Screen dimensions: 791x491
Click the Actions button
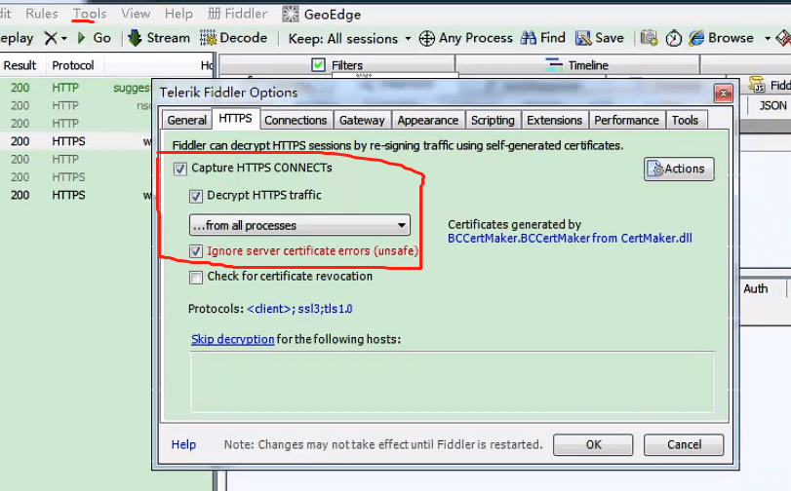click(679, 169)
